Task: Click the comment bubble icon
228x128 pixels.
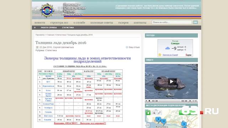Action: tap(127, 47)
